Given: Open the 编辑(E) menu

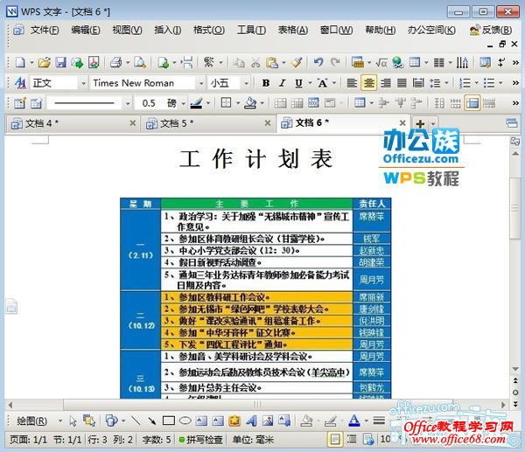Looking at the screenshot, I should [x=86, y=30].
